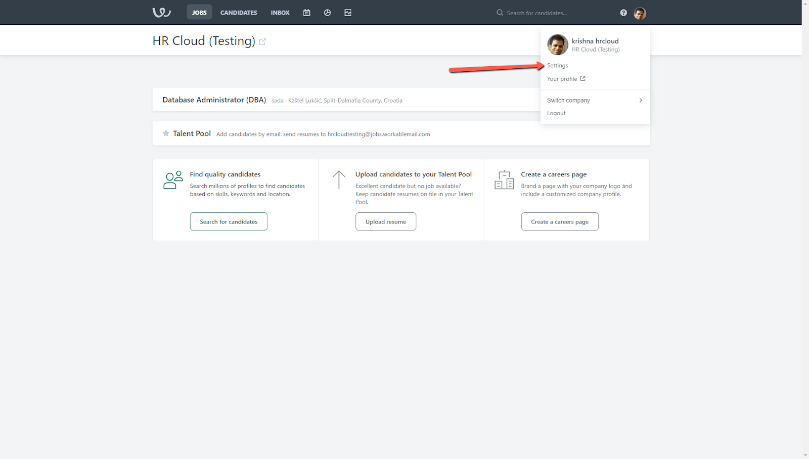The width and height of the screenshot is (809, 459).
Task: Click the help question mark icon
Action: point(623,13)
